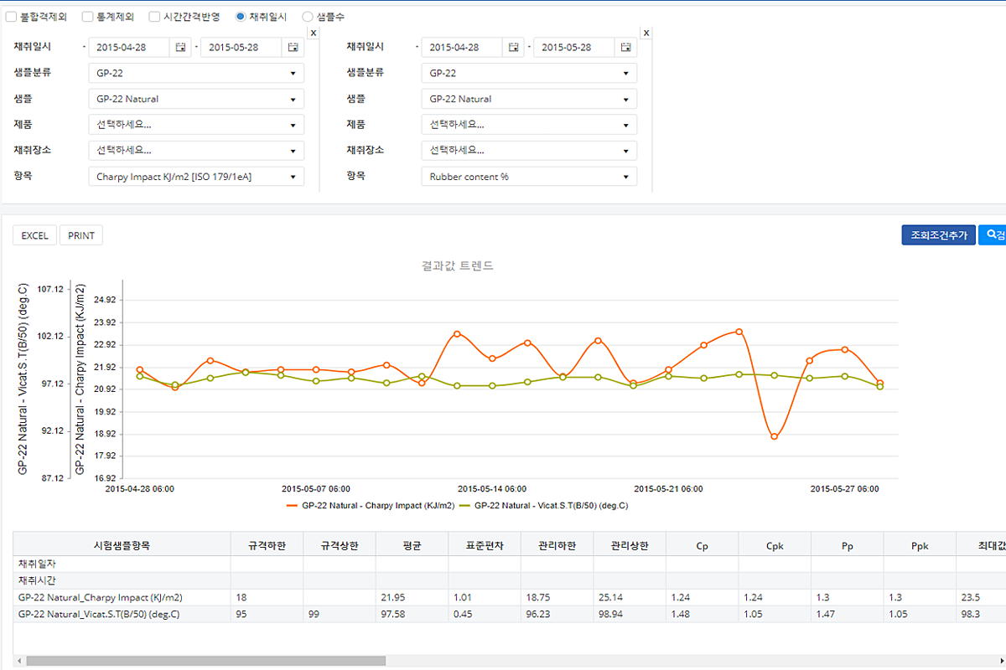The image size is (1006, 670).
Task: Click the standard deviation value 0.45
Action: point(463,615)
